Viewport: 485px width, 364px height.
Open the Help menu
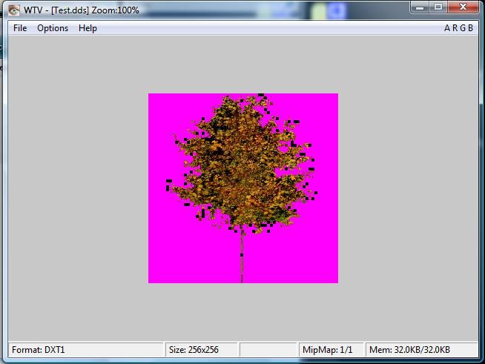[x=88, y=28]
